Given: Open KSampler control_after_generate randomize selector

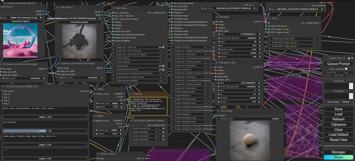Looking at the screenshot, I should (x=239, y=38).
